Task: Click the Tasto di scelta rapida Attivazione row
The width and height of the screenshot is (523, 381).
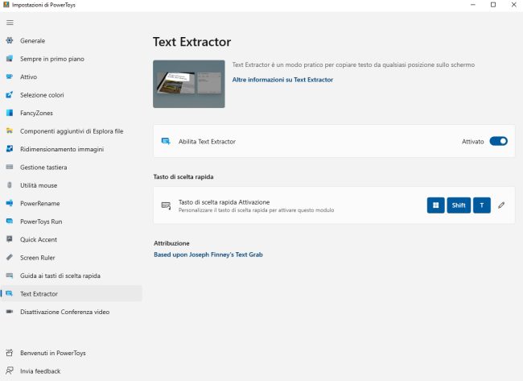Action: click(x=334, y=205)
